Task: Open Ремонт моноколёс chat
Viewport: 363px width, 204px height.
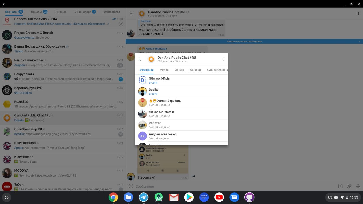Action: coord(63,63)
